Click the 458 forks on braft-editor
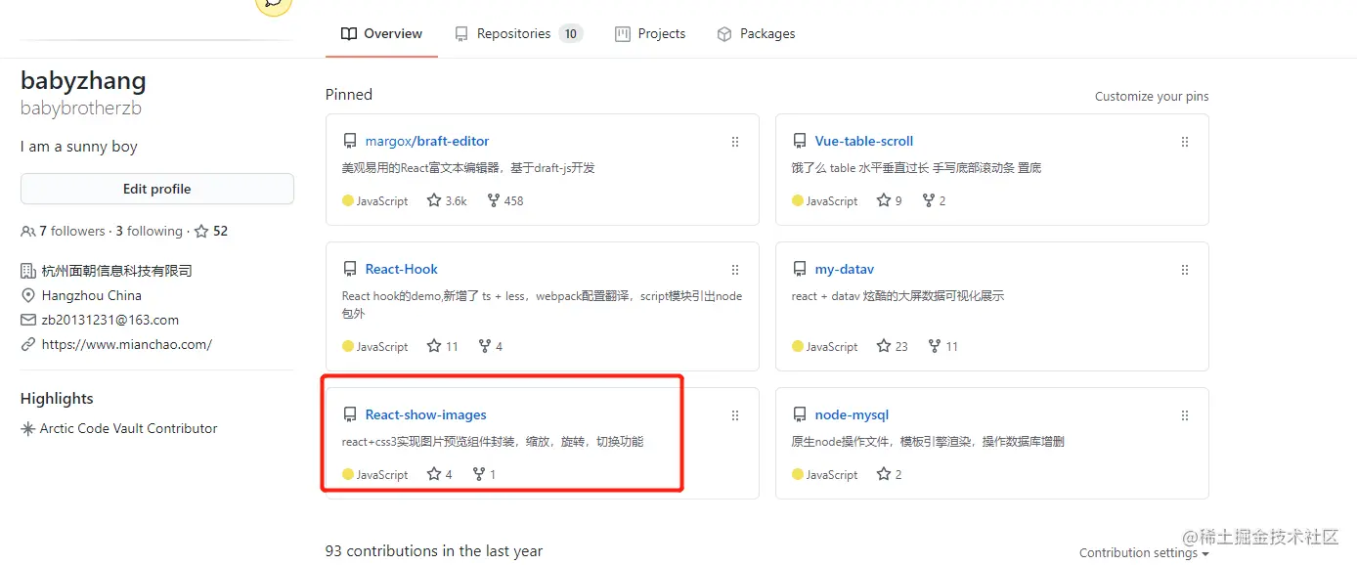 coord(503,200)
